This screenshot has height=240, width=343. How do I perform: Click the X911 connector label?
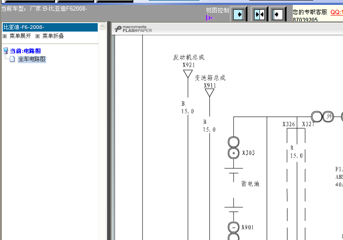coord(210,85)
